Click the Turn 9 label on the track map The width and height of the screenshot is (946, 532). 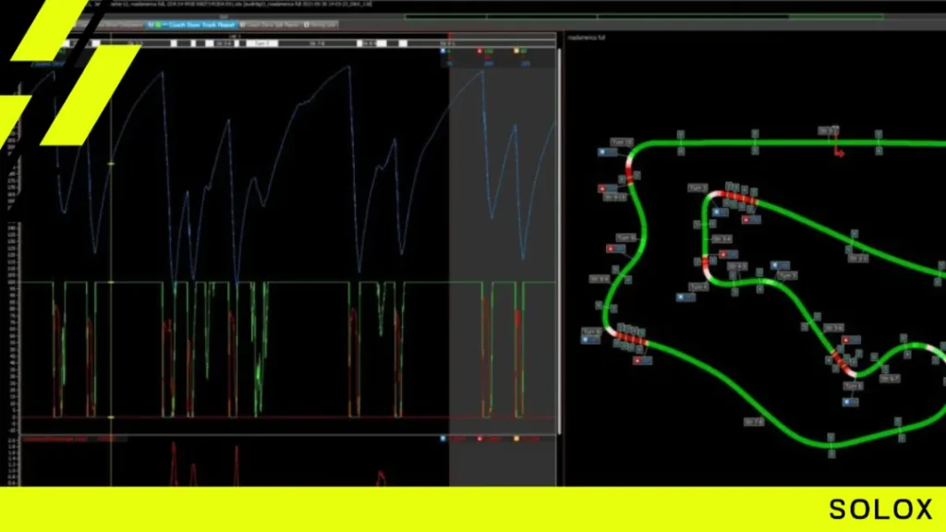[625, 238]
